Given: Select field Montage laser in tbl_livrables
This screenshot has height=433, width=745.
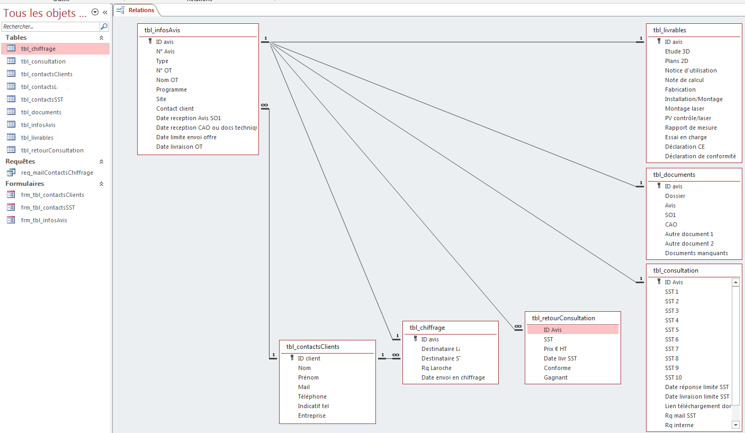Looking at the screenshot, I should 685,109.
